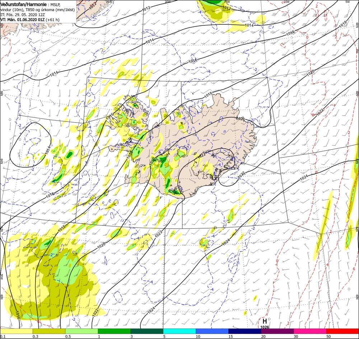
Task: Click the 'VT: Mán. 01.06.2020 01Z' valid time
Action: point(22,20)
